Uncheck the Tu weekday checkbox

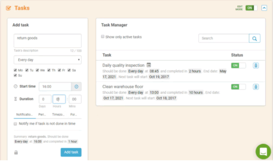pyautogui.click(x=27, y=70)
